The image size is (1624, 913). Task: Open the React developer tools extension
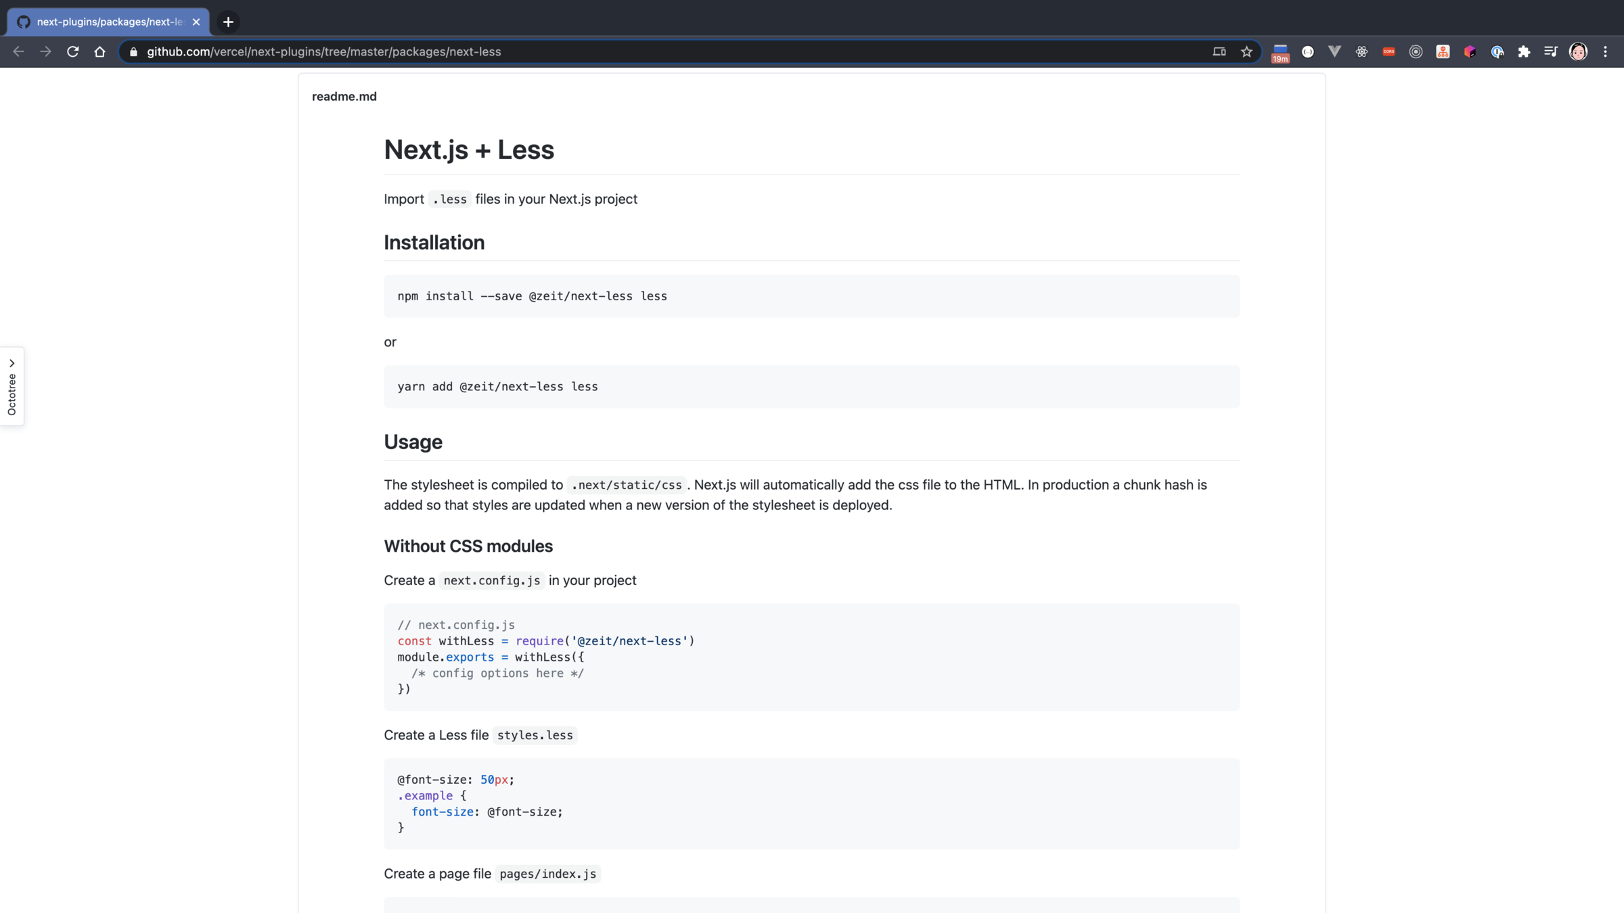coord(1361,51)
